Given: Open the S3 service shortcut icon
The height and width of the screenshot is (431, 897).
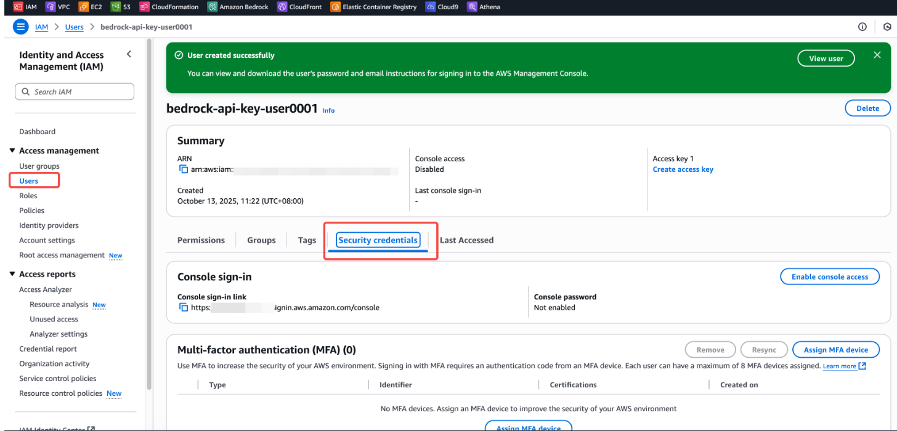Looking at the screenshot, I should pos(115,7).
